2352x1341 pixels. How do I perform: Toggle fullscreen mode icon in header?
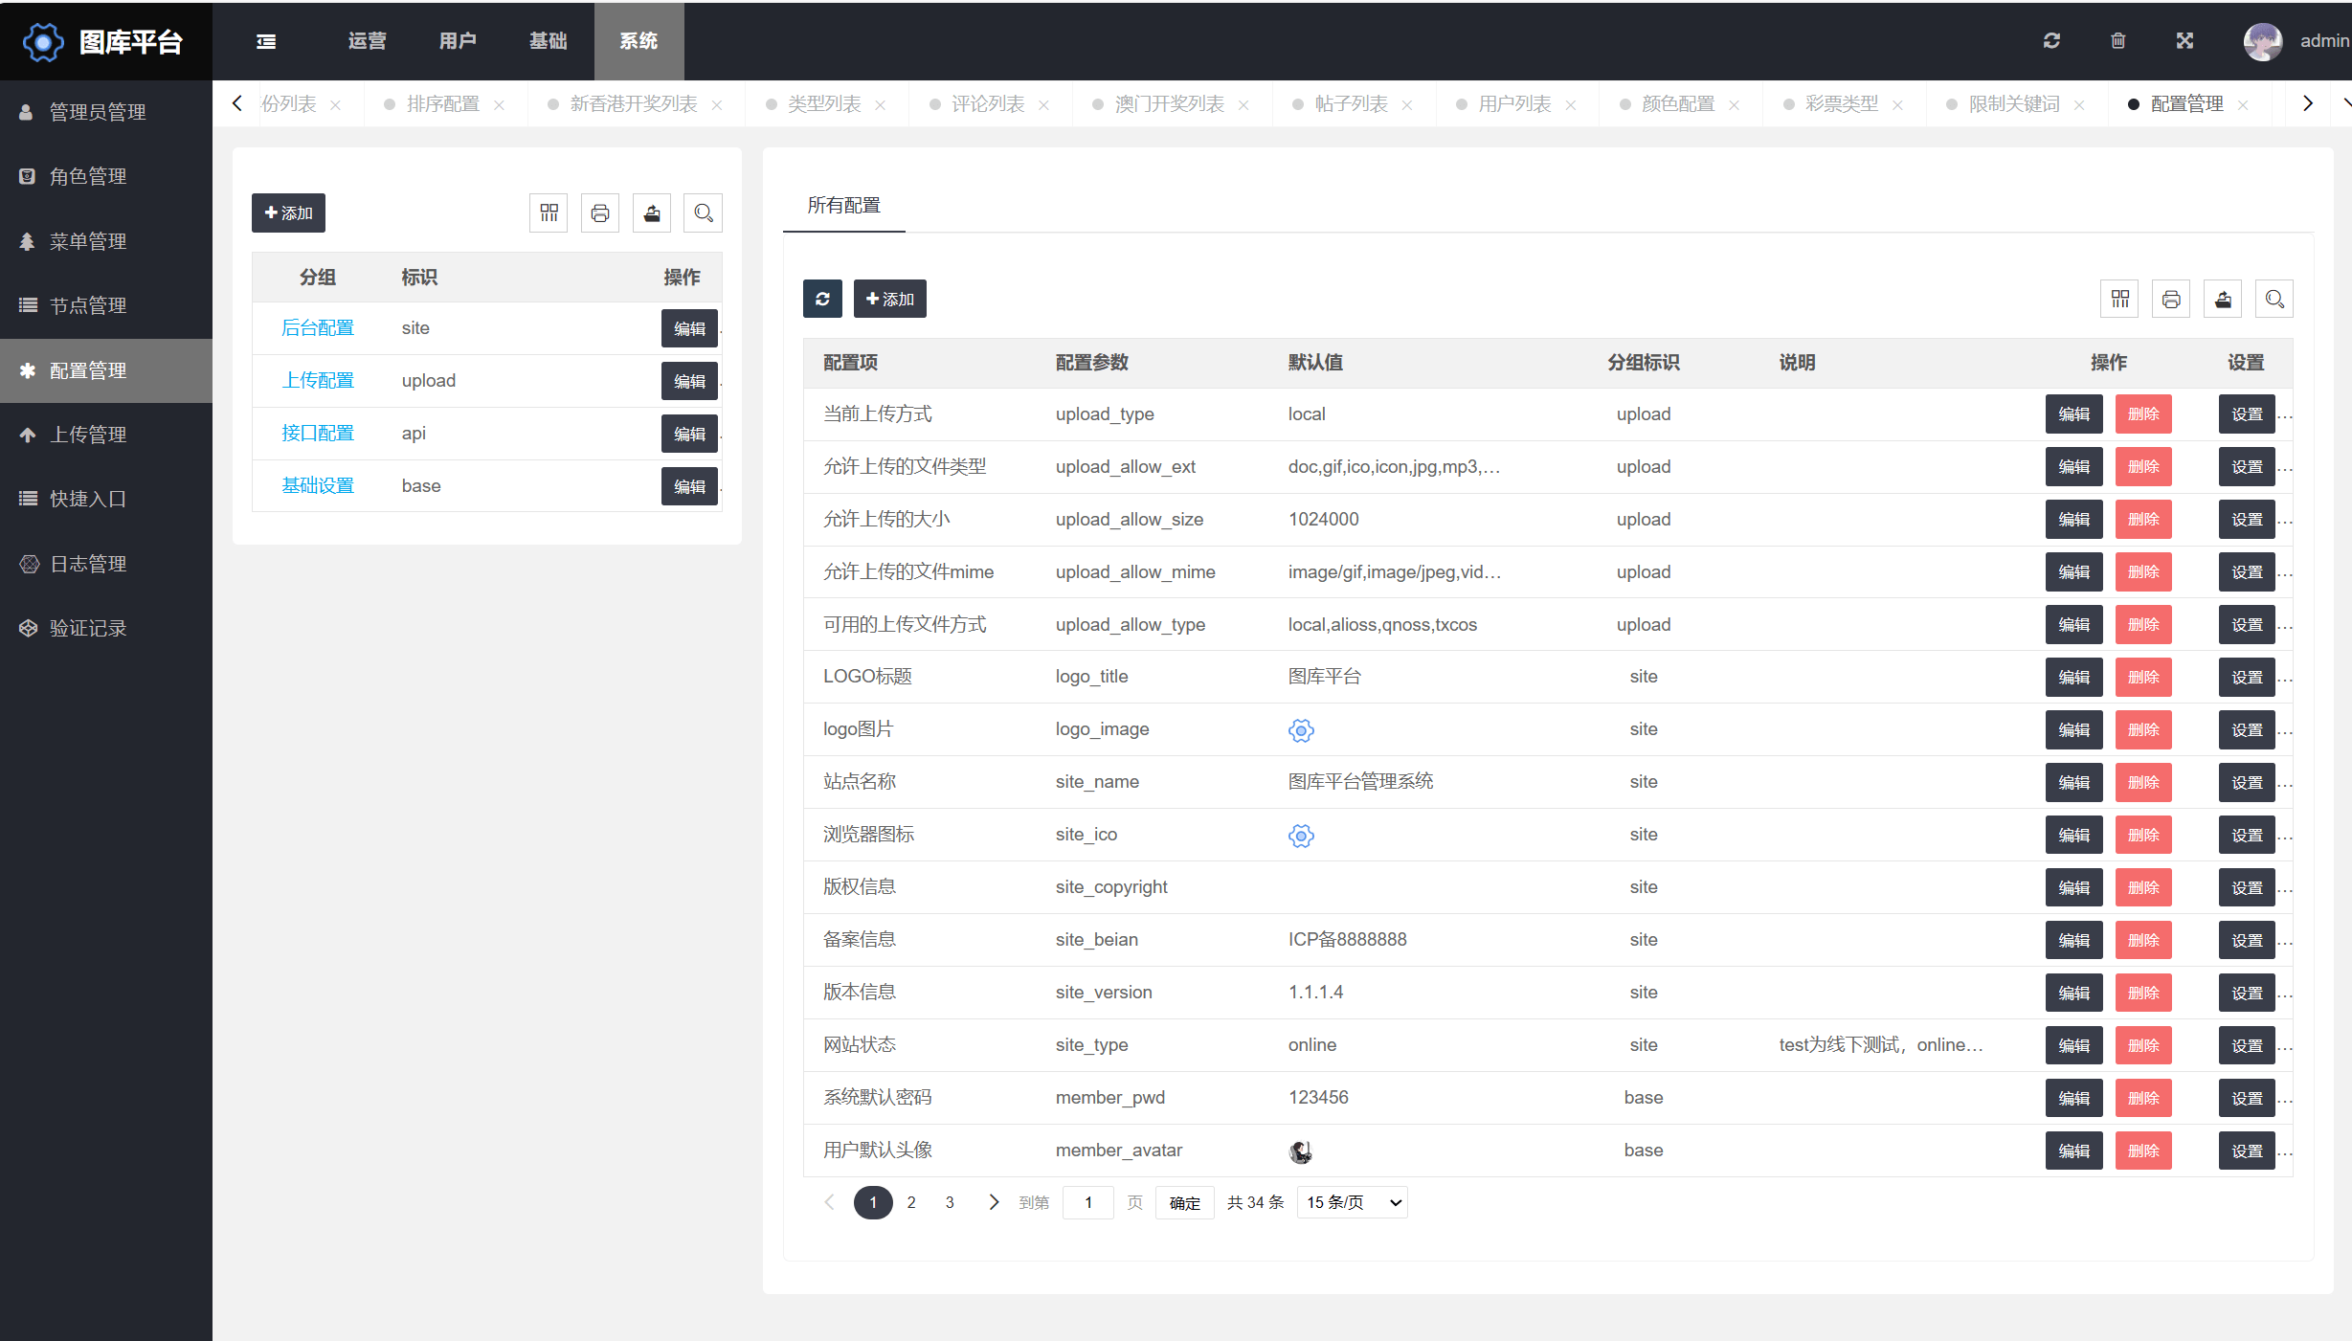pos(2184,40)
